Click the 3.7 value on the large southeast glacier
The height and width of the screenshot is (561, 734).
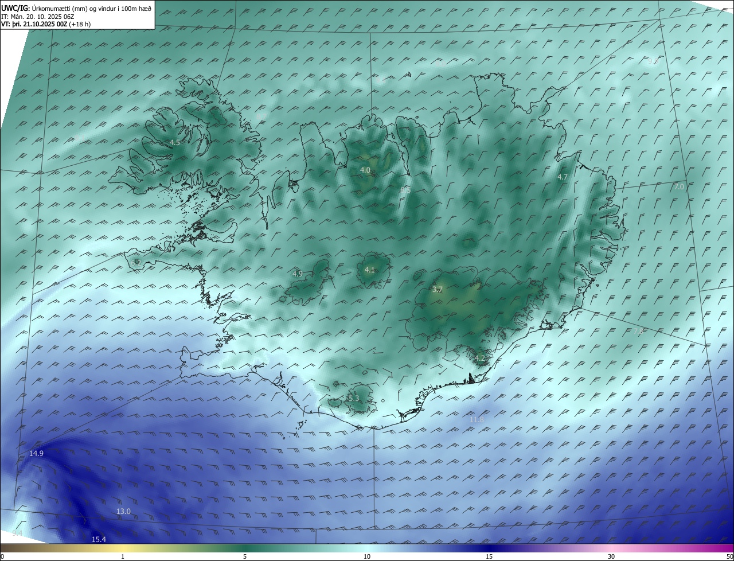438,290
